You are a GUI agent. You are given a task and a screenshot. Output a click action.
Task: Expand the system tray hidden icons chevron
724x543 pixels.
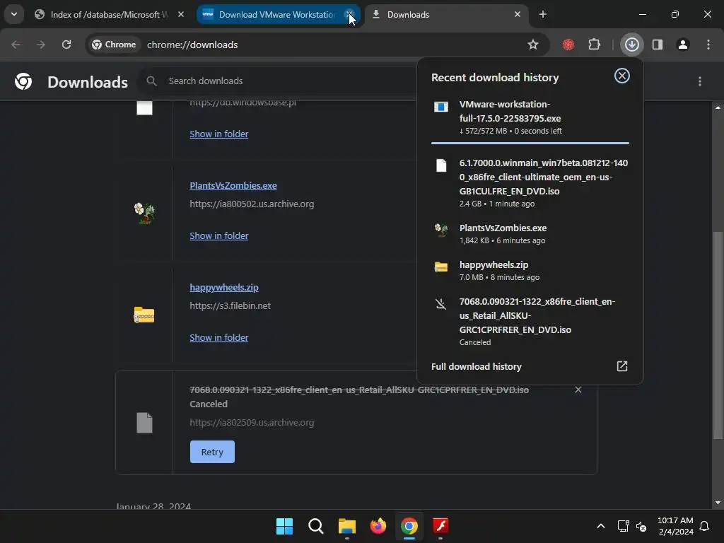pos(601,526)
